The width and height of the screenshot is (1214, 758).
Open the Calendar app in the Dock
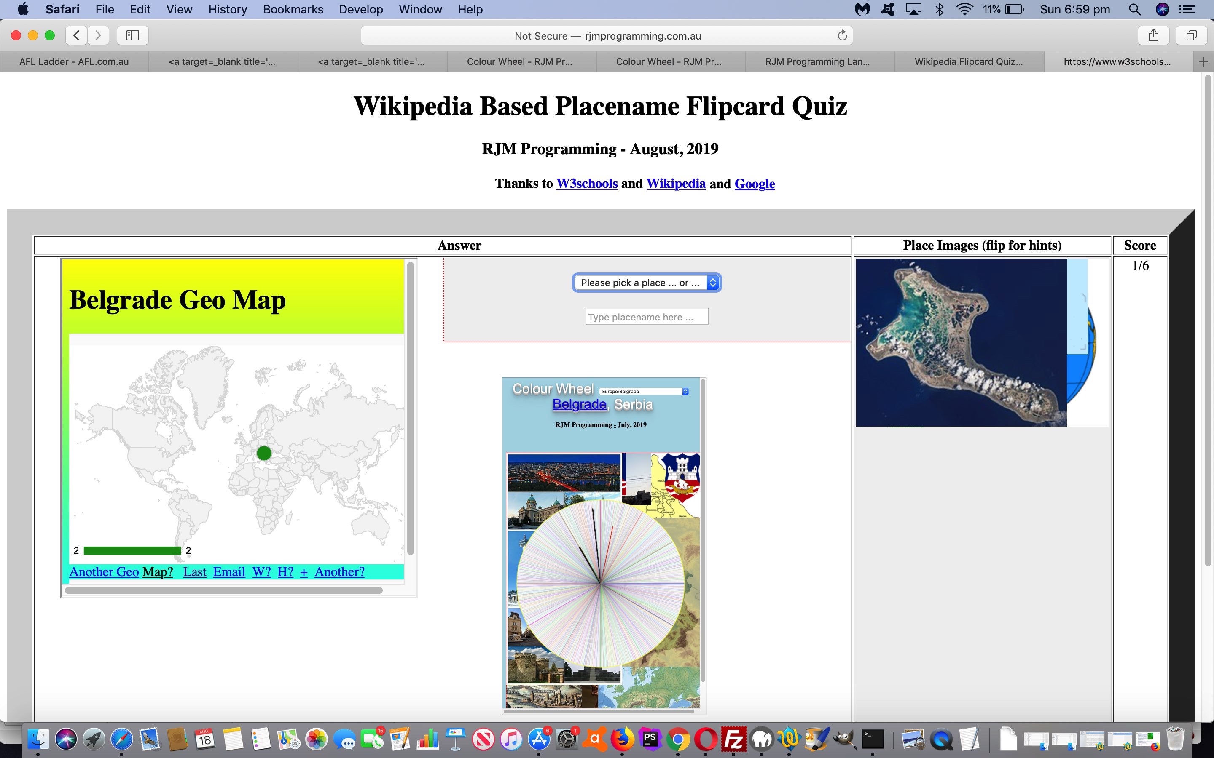coord(205,739)
